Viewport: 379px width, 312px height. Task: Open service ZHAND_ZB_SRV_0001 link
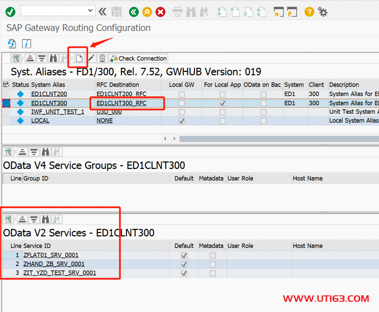tap(54, 264)
